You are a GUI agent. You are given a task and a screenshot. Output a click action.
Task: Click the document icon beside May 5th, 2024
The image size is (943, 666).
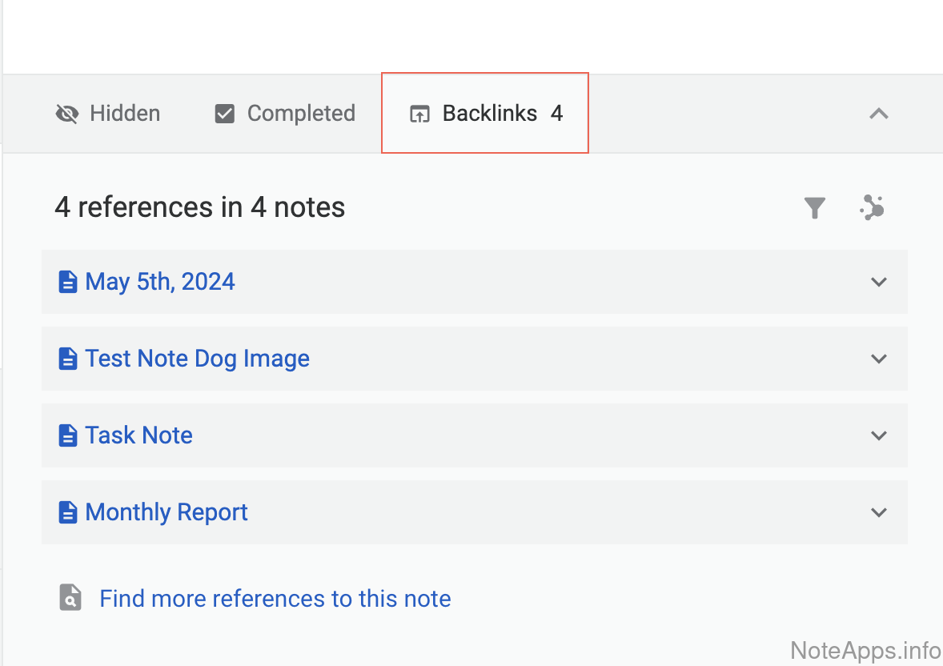coord(68,282)
